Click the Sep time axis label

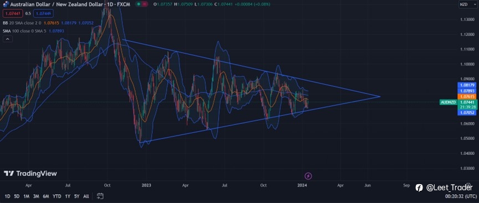coord(406,185)
